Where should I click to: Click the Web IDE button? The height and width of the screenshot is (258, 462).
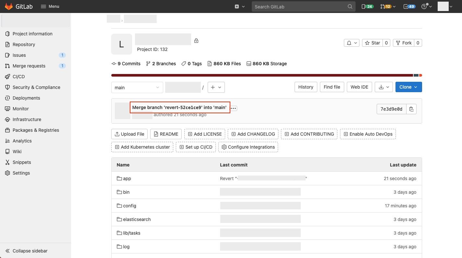(359, 87)
